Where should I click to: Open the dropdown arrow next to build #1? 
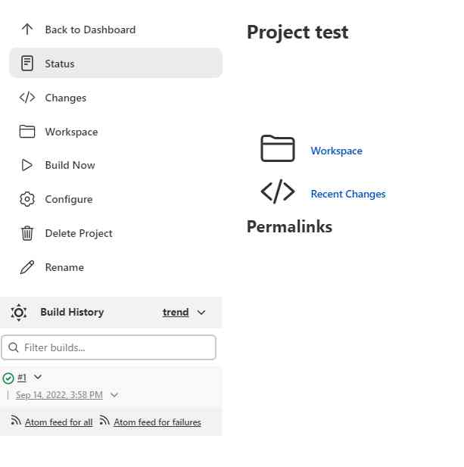(38, 377)
